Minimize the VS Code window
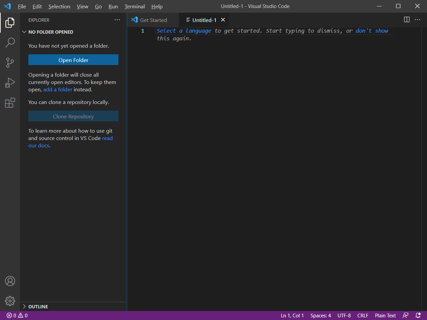 (379, 6)
